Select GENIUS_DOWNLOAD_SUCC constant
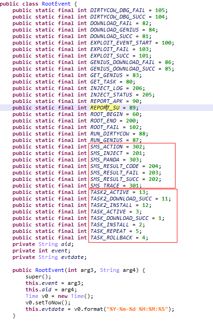Screen dimensions: 213x322 [123, 69]
